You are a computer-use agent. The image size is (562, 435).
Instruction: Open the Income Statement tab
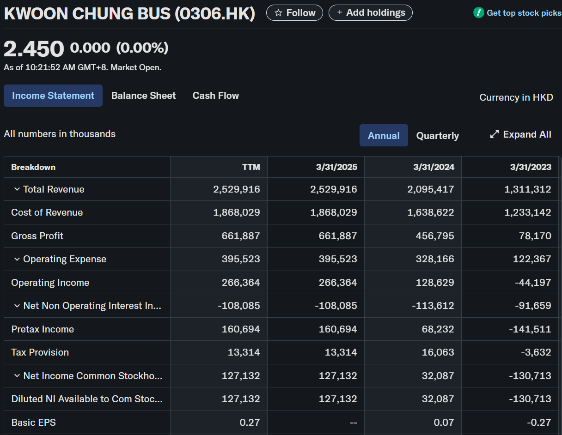click(x=53, y=96)
